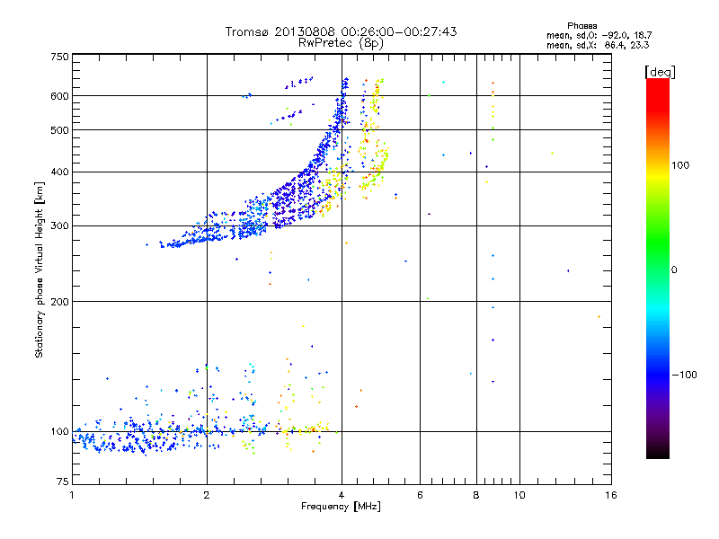Click the "Frequency [MHz]" x-axis label
This screenshot has width=719, height=539.
[341, 507]
